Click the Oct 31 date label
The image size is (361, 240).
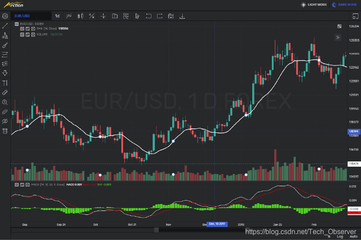tap(132, 225)
